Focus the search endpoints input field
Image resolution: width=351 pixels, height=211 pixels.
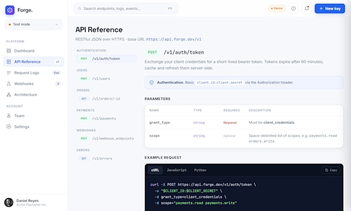(x=126, y=8)
